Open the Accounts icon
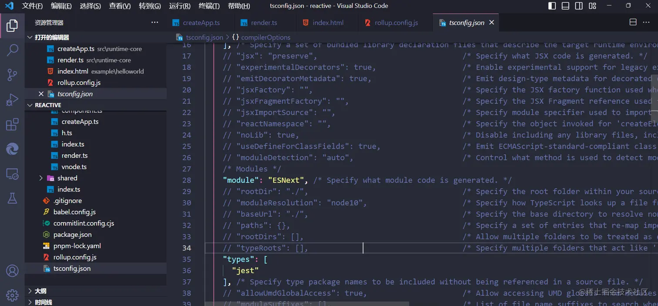The width and height of the screenshot is (658, 306). tap(12, 271)
